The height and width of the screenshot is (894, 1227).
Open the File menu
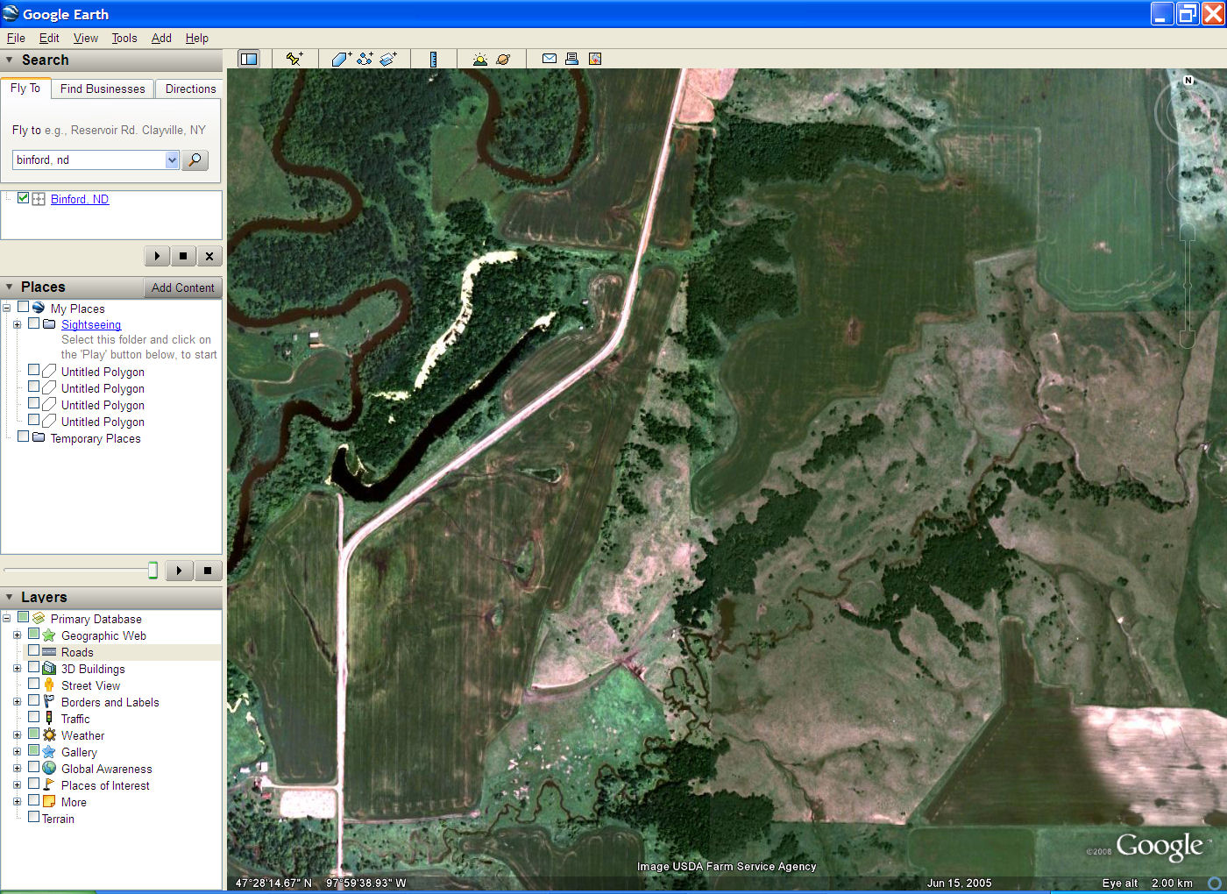[16, 38]
